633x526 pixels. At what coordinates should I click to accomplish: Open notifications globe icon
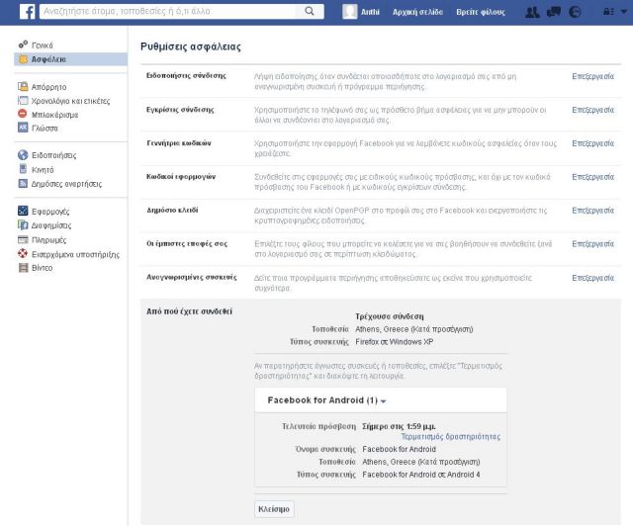pyautogui.click(x=575, y=12)
